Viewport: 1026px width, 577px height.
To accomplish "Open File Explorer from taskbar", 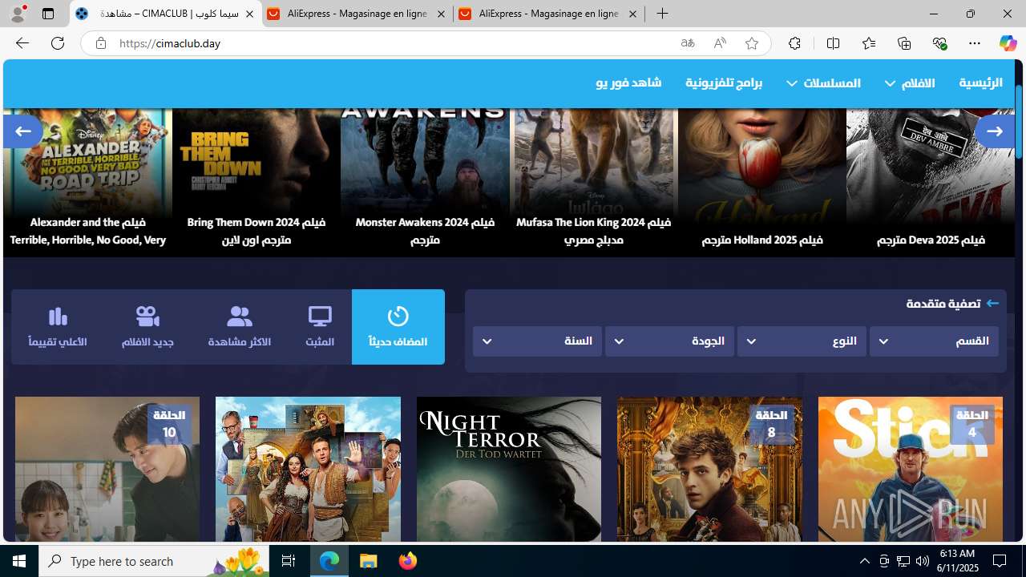I will point(369,561).
